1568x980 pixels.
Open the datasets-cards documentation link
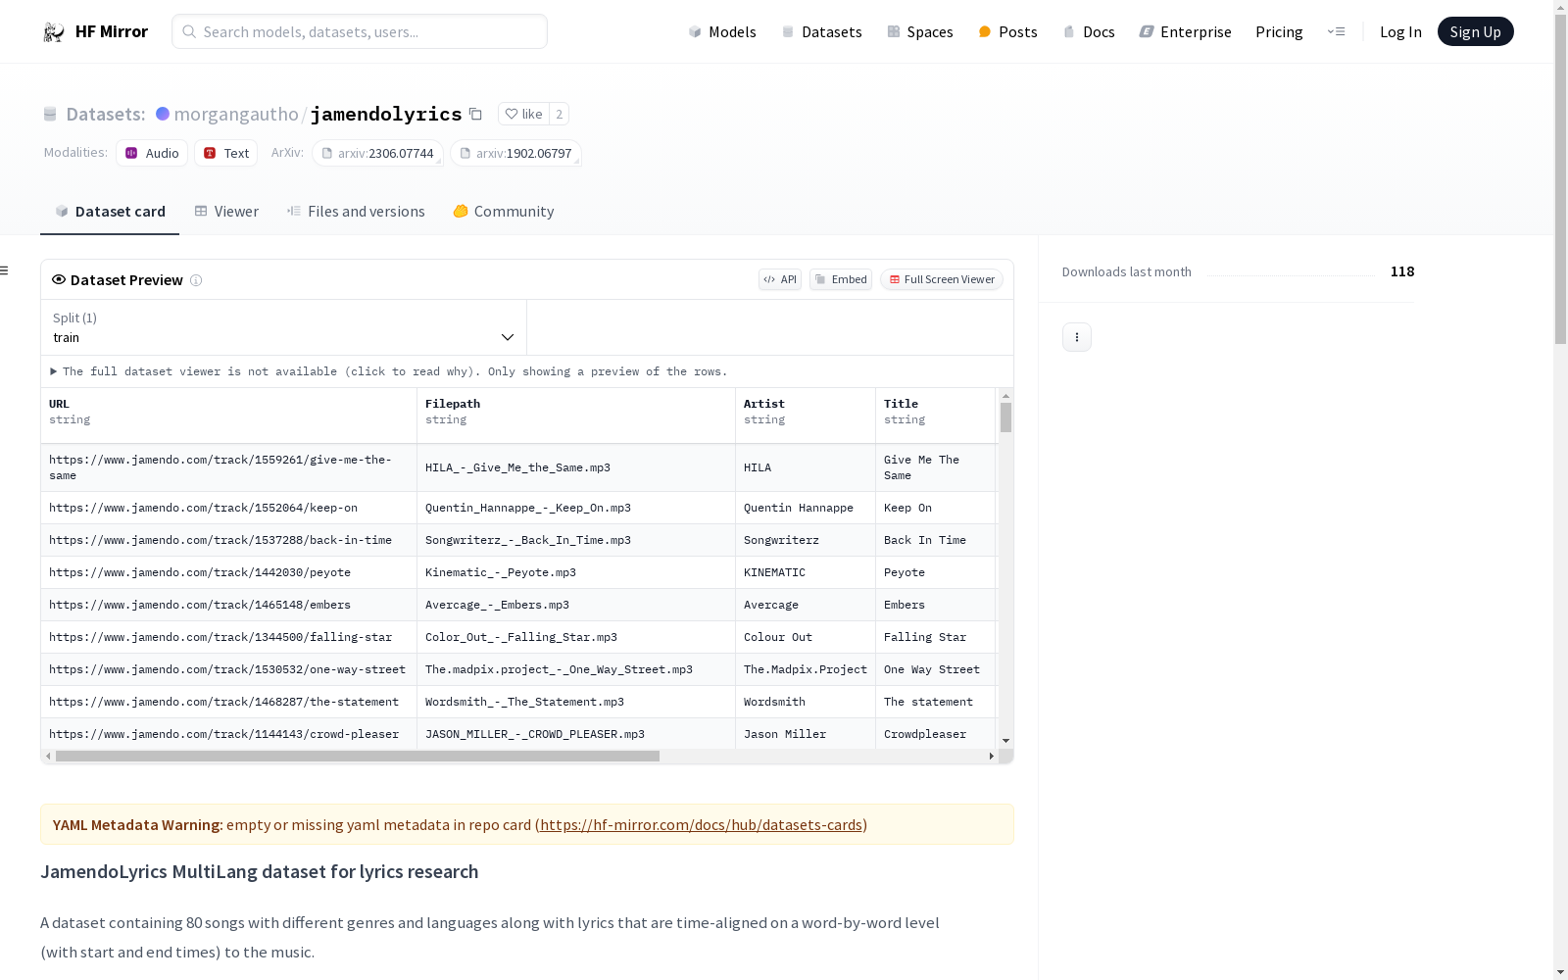click(701, 825)
